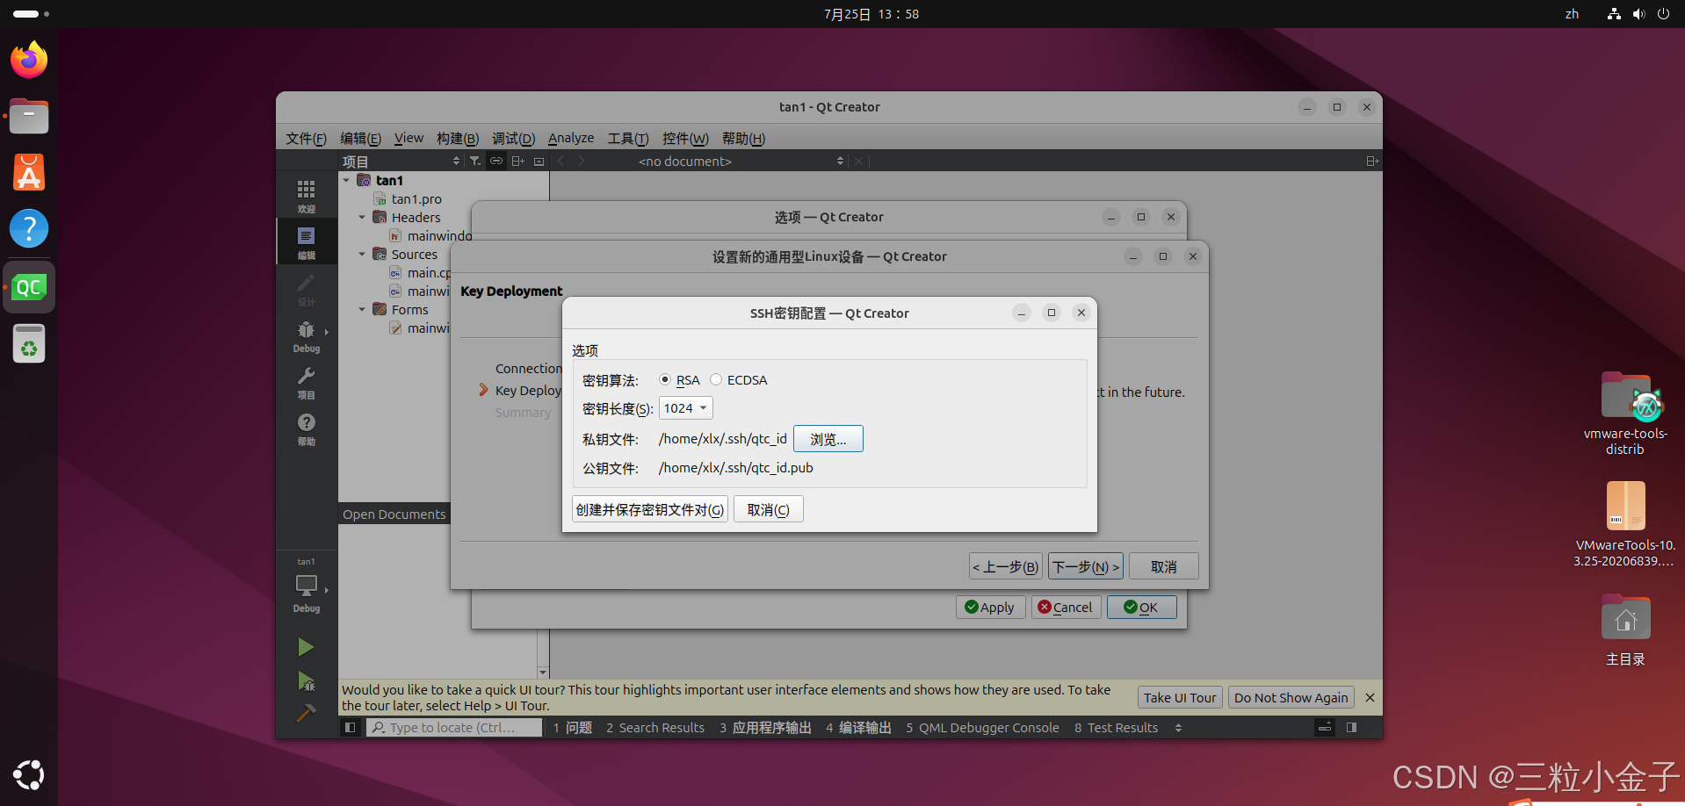Click the filter tree icon in the project panel

(x=475, y=161)
